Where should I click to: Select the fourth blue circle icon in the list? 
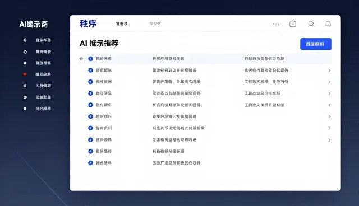pyautogui.click(x=90, y=93)
